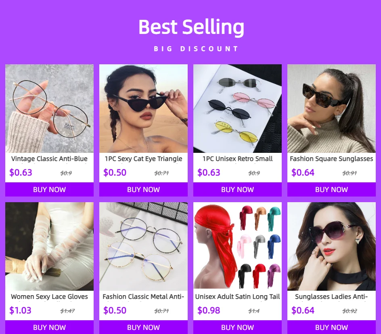381x334 pixels.
Task: Click BUY NOW under Fashion Square Sunglasses
Action: click(331, 189)
